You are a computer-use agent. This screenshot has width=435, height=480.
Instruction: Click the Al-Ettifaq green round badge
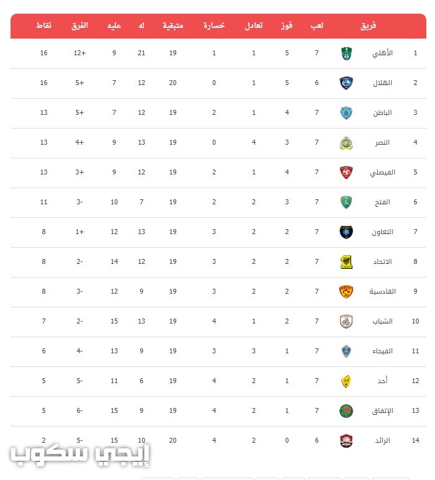tap(346, 411)
